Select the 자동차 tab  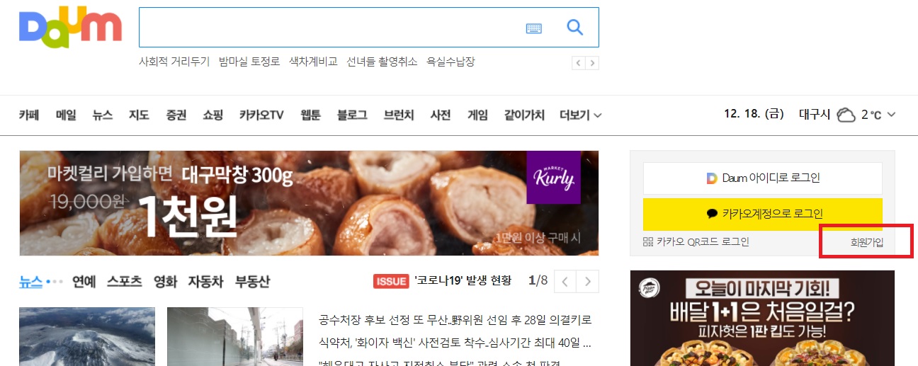pyautogui.click(x=205, y=281)
